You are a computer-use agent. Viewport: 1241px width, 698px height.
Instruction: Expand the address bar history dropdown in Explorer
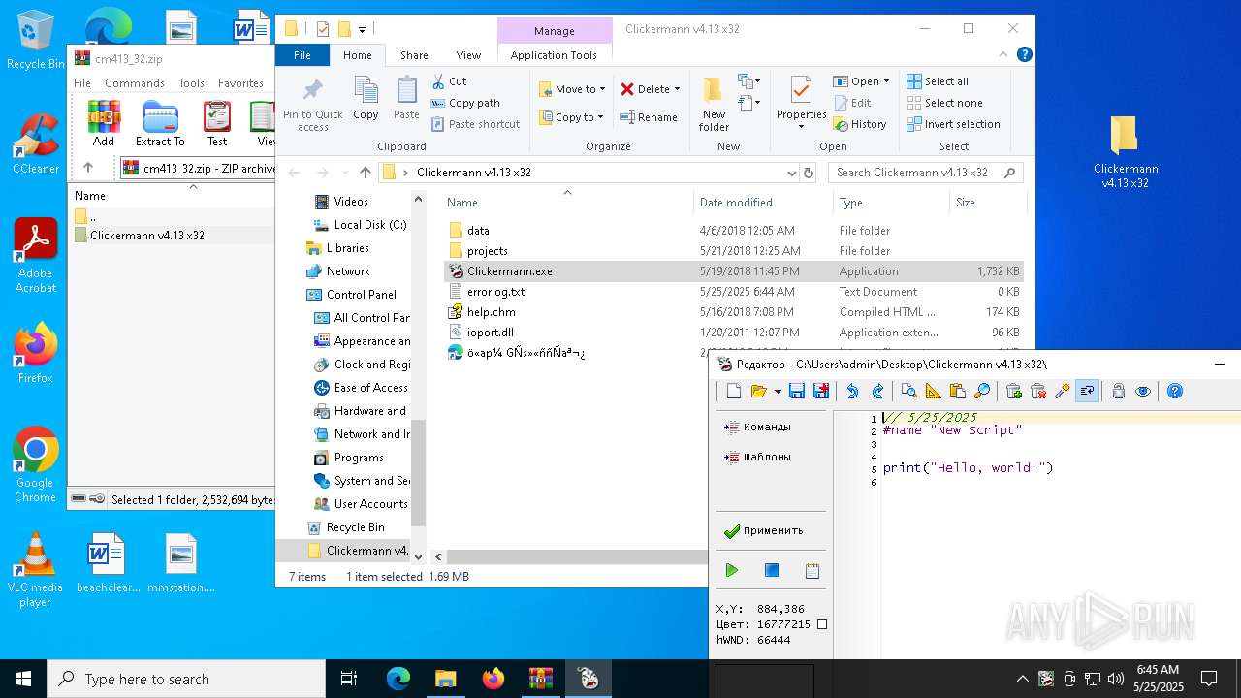click(x=791, y=173)
